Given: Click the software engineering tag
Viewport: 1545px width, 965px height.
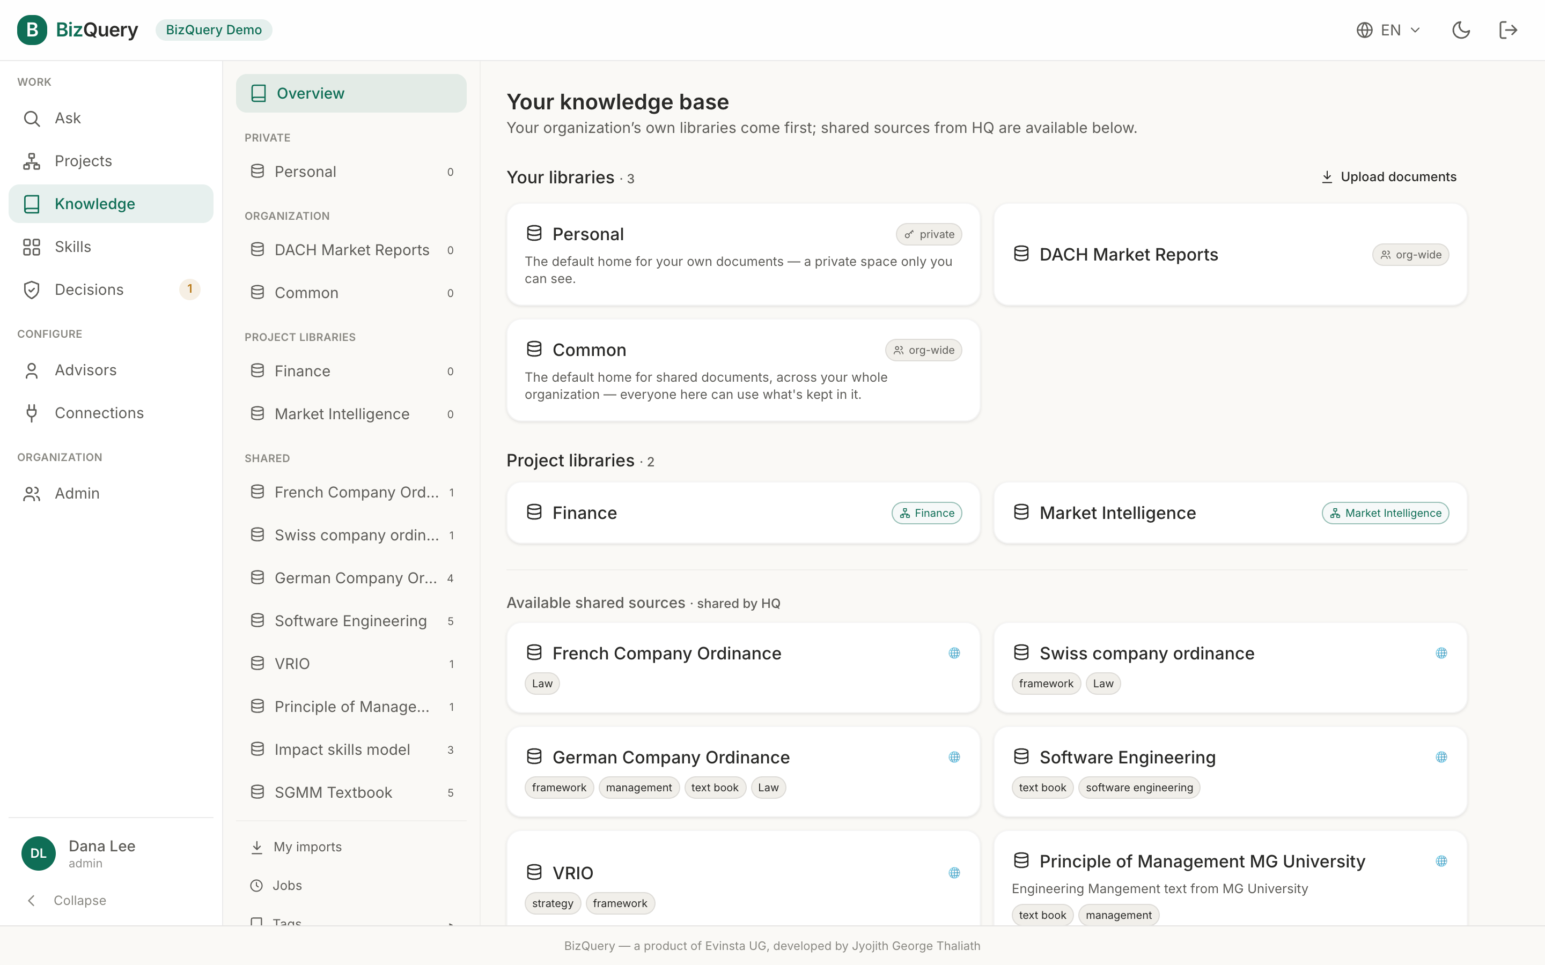Looking at the screenshot, I should coord(1139,788).
